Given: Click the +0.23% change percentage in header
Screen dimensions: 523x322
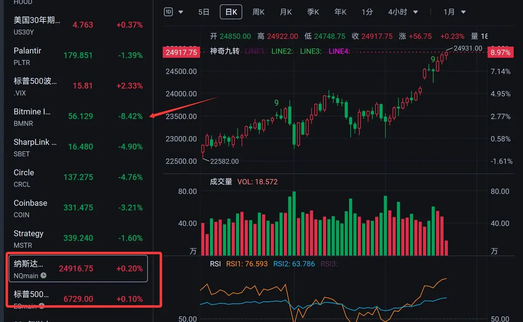Looking at the screenshot, I should 452,36.
